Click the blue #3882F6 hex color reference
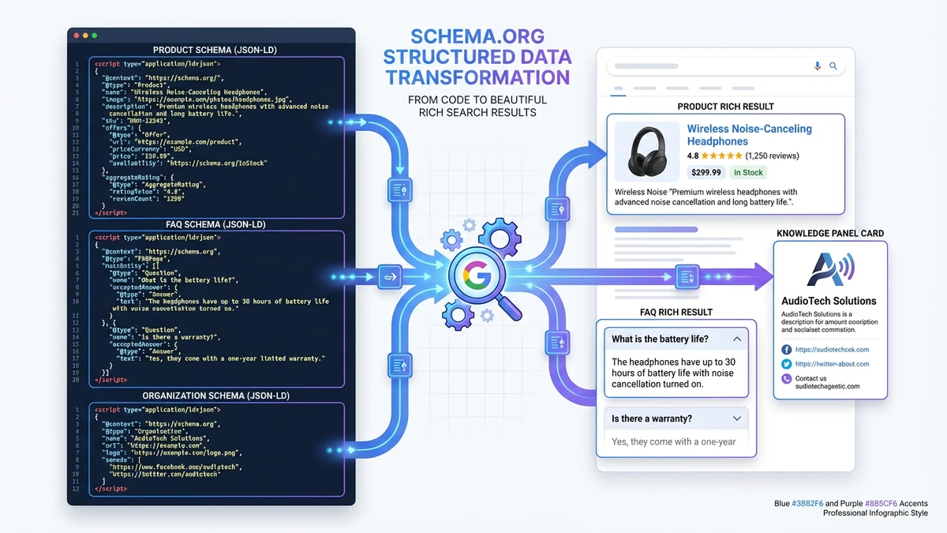Image resolution: width=947 pixels, height=533 pixels. pos(808,503)
